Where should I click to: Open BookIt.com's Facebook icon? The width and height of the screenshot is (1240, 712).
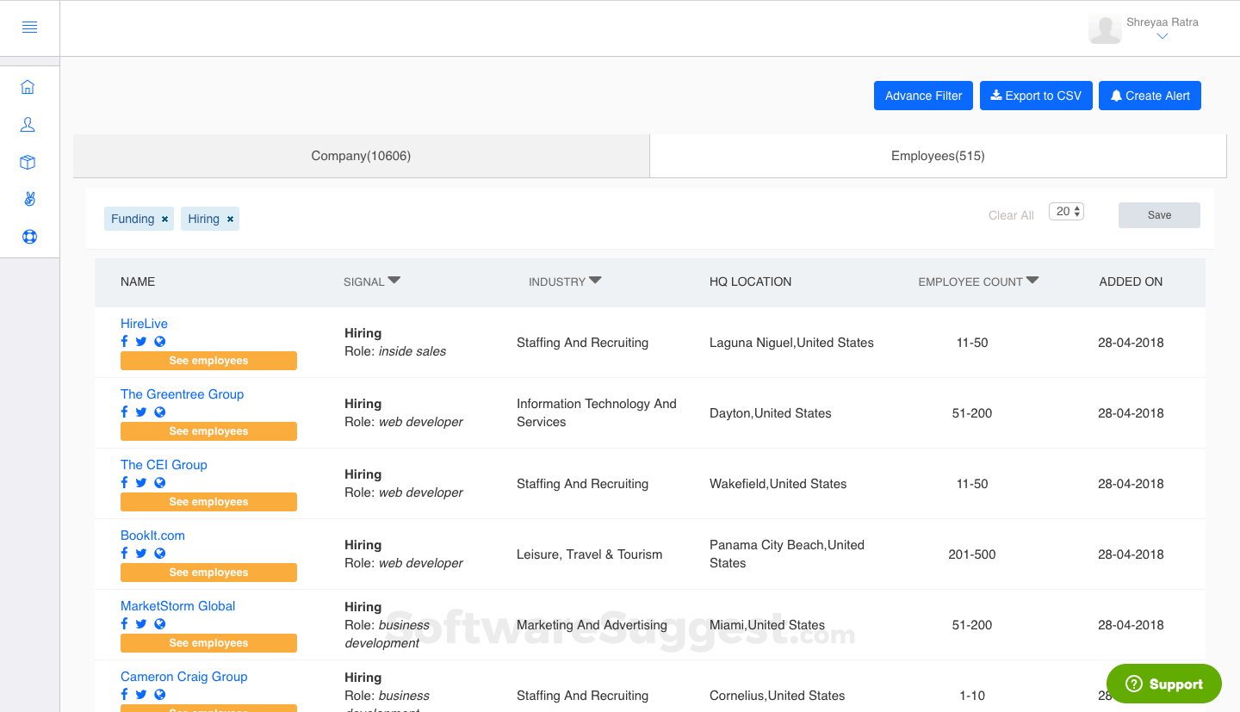pos(123,553)
